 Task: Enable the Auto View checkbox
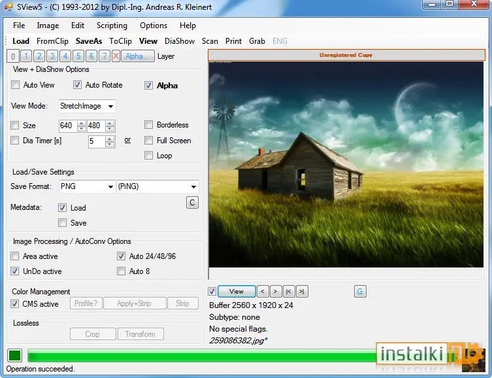pyautogui.click(x=15, y=85)
